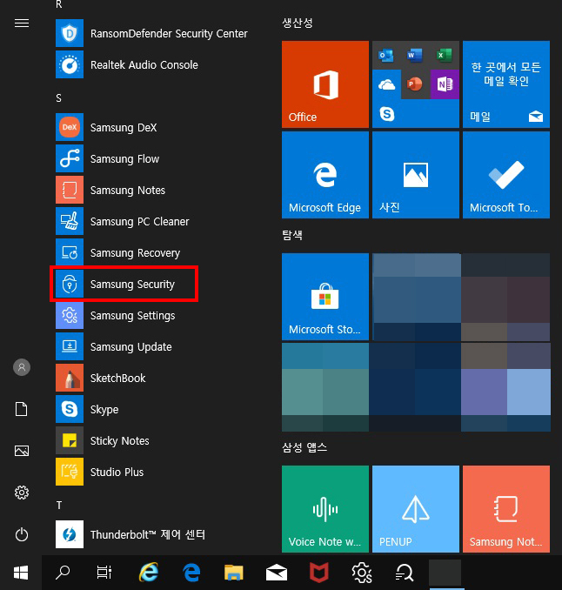
Task: Open Samsung Notes tile in 삼성 앱스
Action: point(506,509)
